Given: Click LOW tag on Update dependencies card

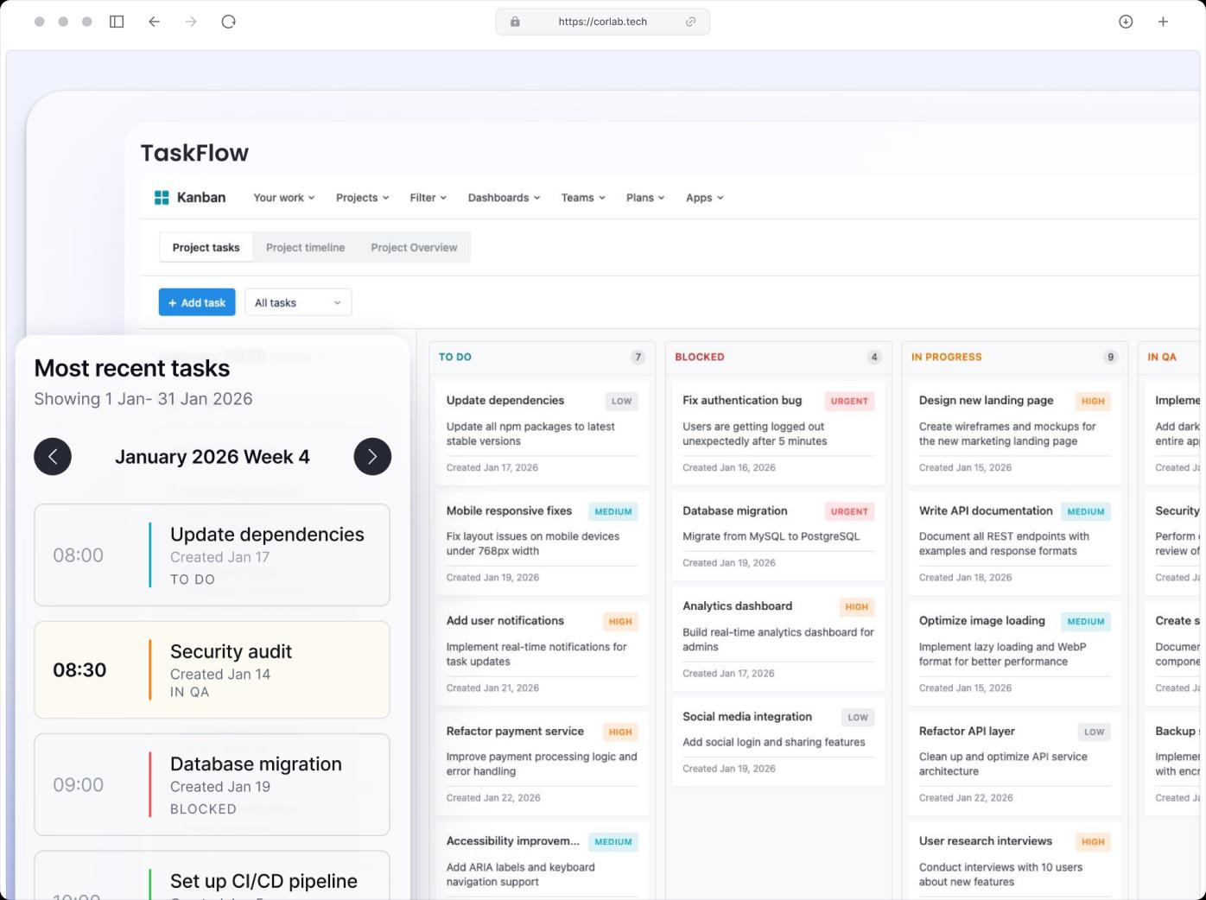Looking at the screenshot, I should point(622,401).
